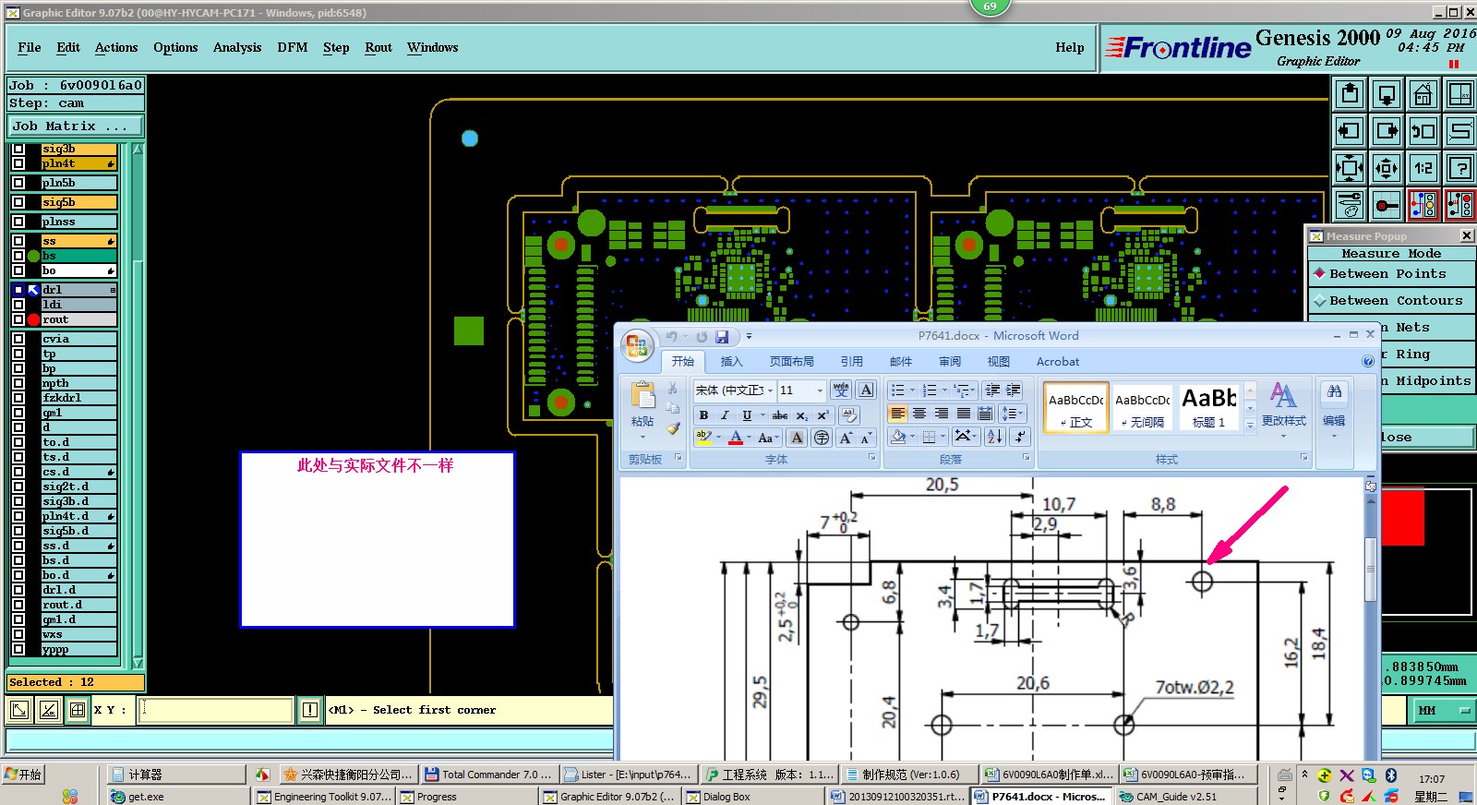Toggle the rout layer checkbox
The image size is (1477, 805).
[x=18, y=319]
